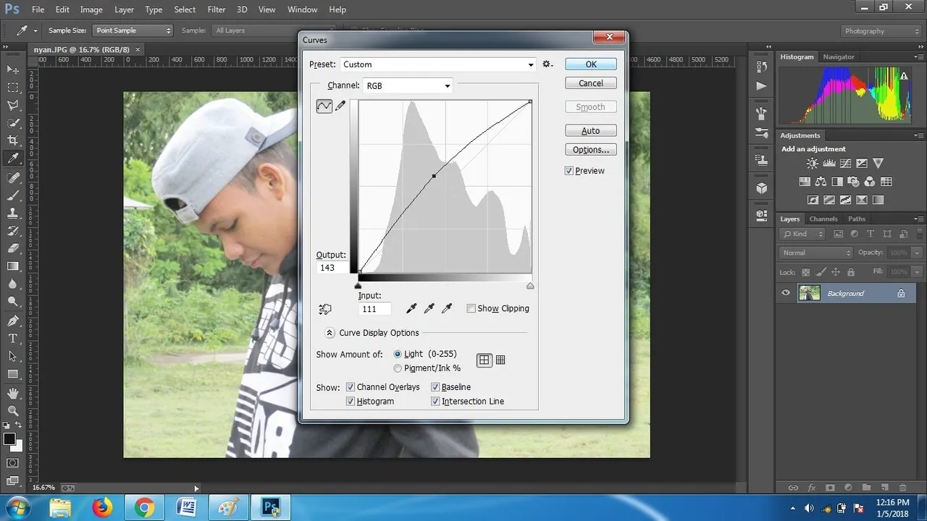Click the black point input slider

(358, 286)
